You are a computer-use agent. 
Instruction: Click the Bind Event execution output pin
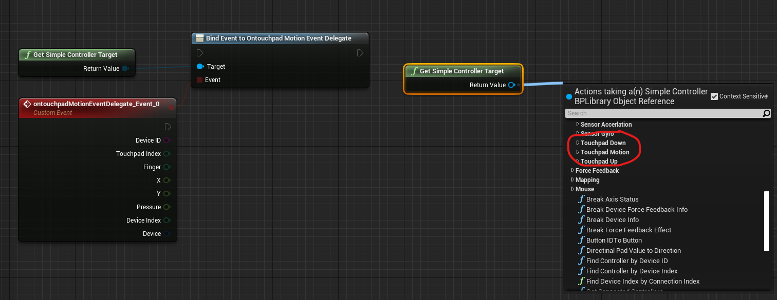coord(360,53)
